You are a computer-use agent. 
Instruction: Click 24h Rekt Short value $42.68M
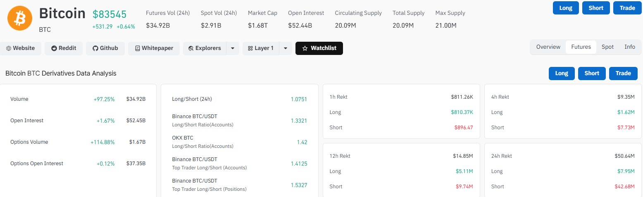click(625, 187)
